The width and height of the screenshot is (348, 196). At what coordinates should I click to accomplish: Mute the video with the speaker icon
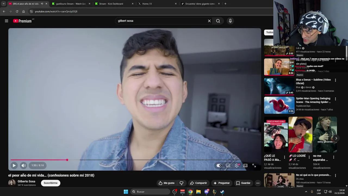[24, 165]
